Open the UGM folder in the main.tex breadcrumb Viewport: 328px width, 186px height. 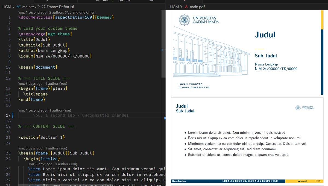7,7
